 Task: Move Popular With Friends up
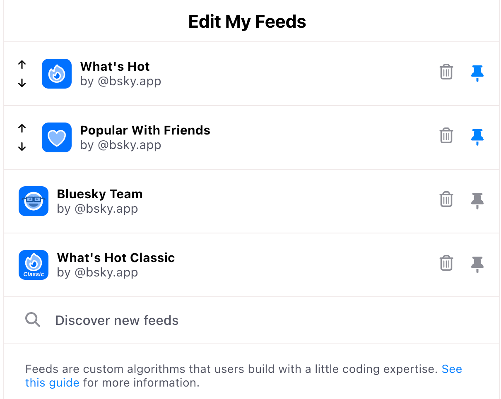pyautogui.click(x=22, y=128)
